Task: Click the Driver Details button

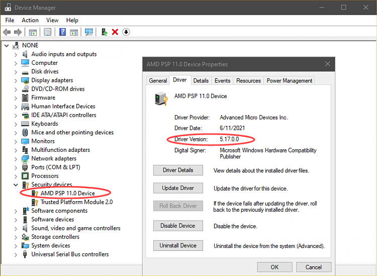Action: coord(178,170)
